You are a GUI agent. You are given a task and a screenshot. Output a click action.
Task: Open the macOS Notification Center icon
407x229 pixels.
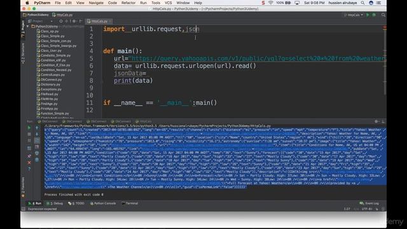pos(379,3)
